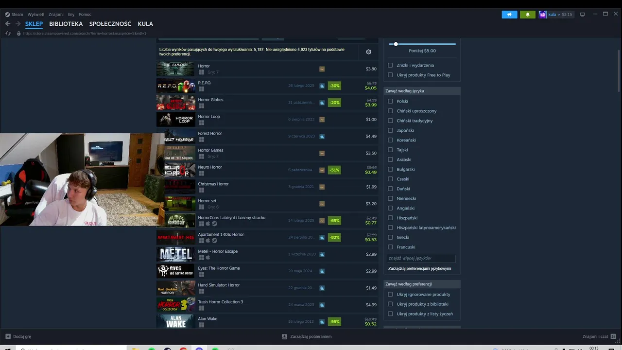Go to the SKLEP tab
The image size is (622, 350).
(34, 24)
